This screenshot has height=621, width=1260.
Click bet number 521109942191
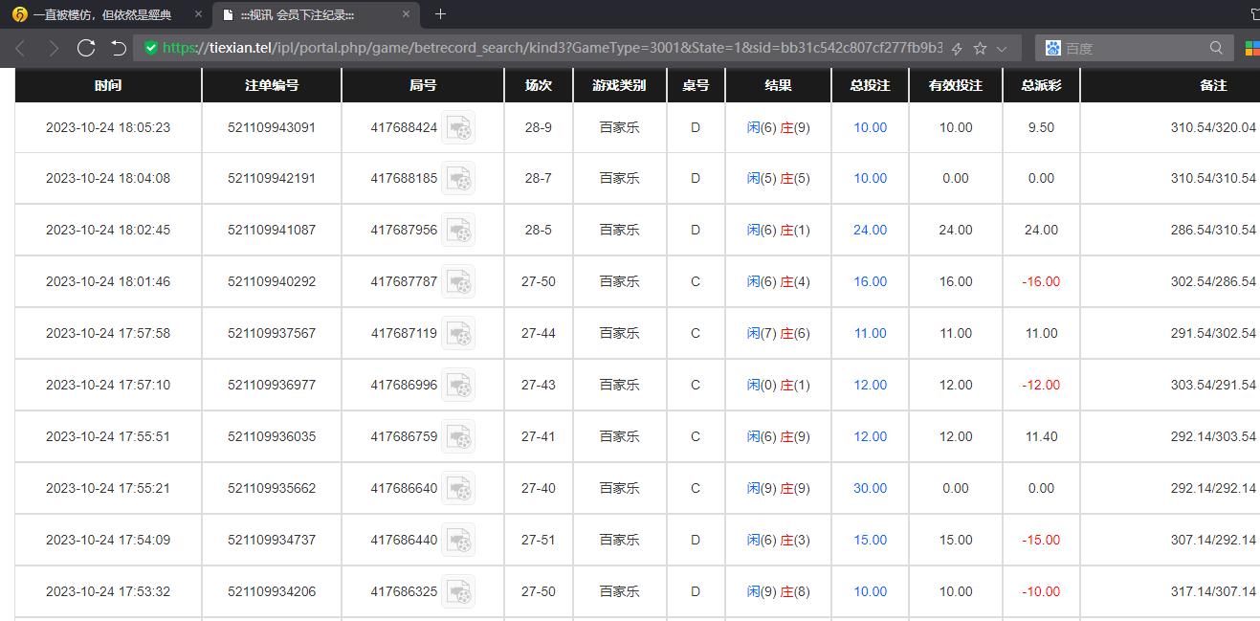coord(272,178)
